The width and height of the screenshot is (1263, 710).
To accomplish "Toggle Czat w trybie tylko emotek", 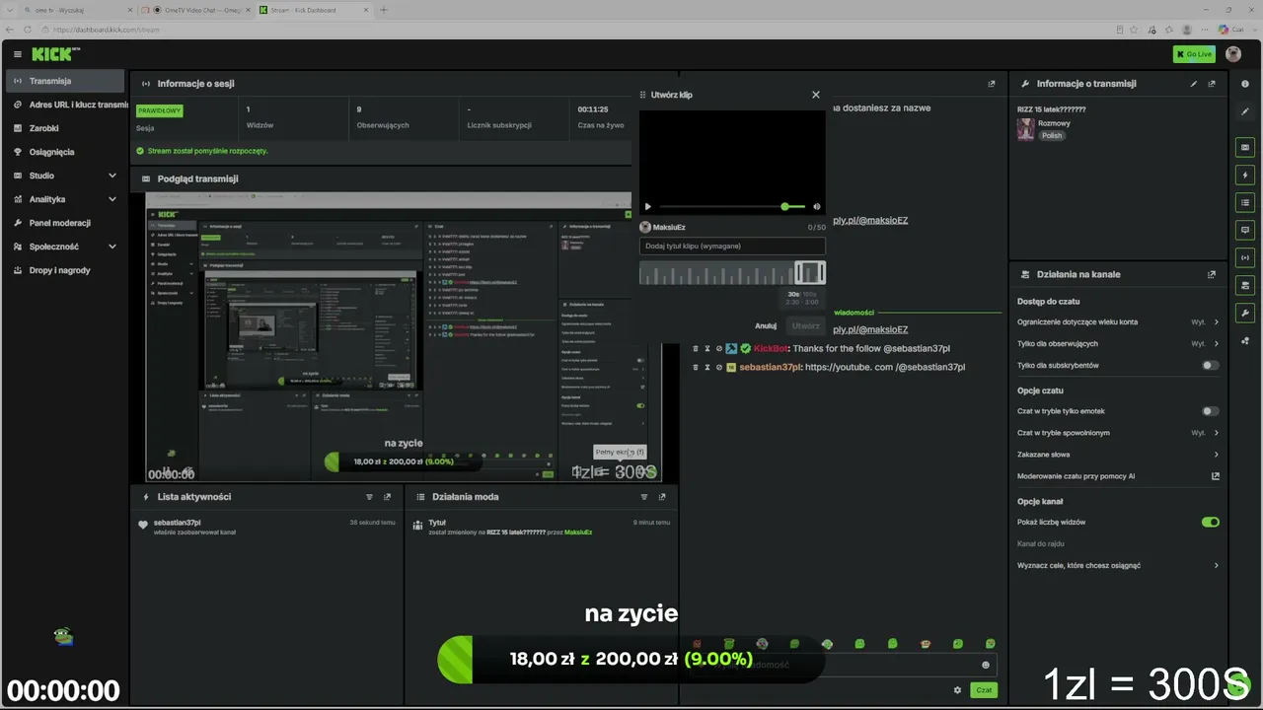I will pos(1210,411).
